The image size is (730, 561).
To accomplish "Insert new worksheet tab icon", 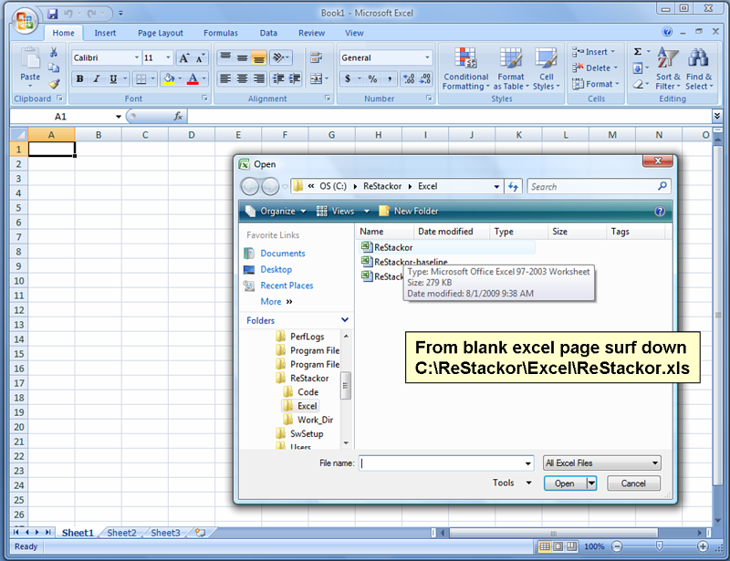I will [x=200, y=532].
